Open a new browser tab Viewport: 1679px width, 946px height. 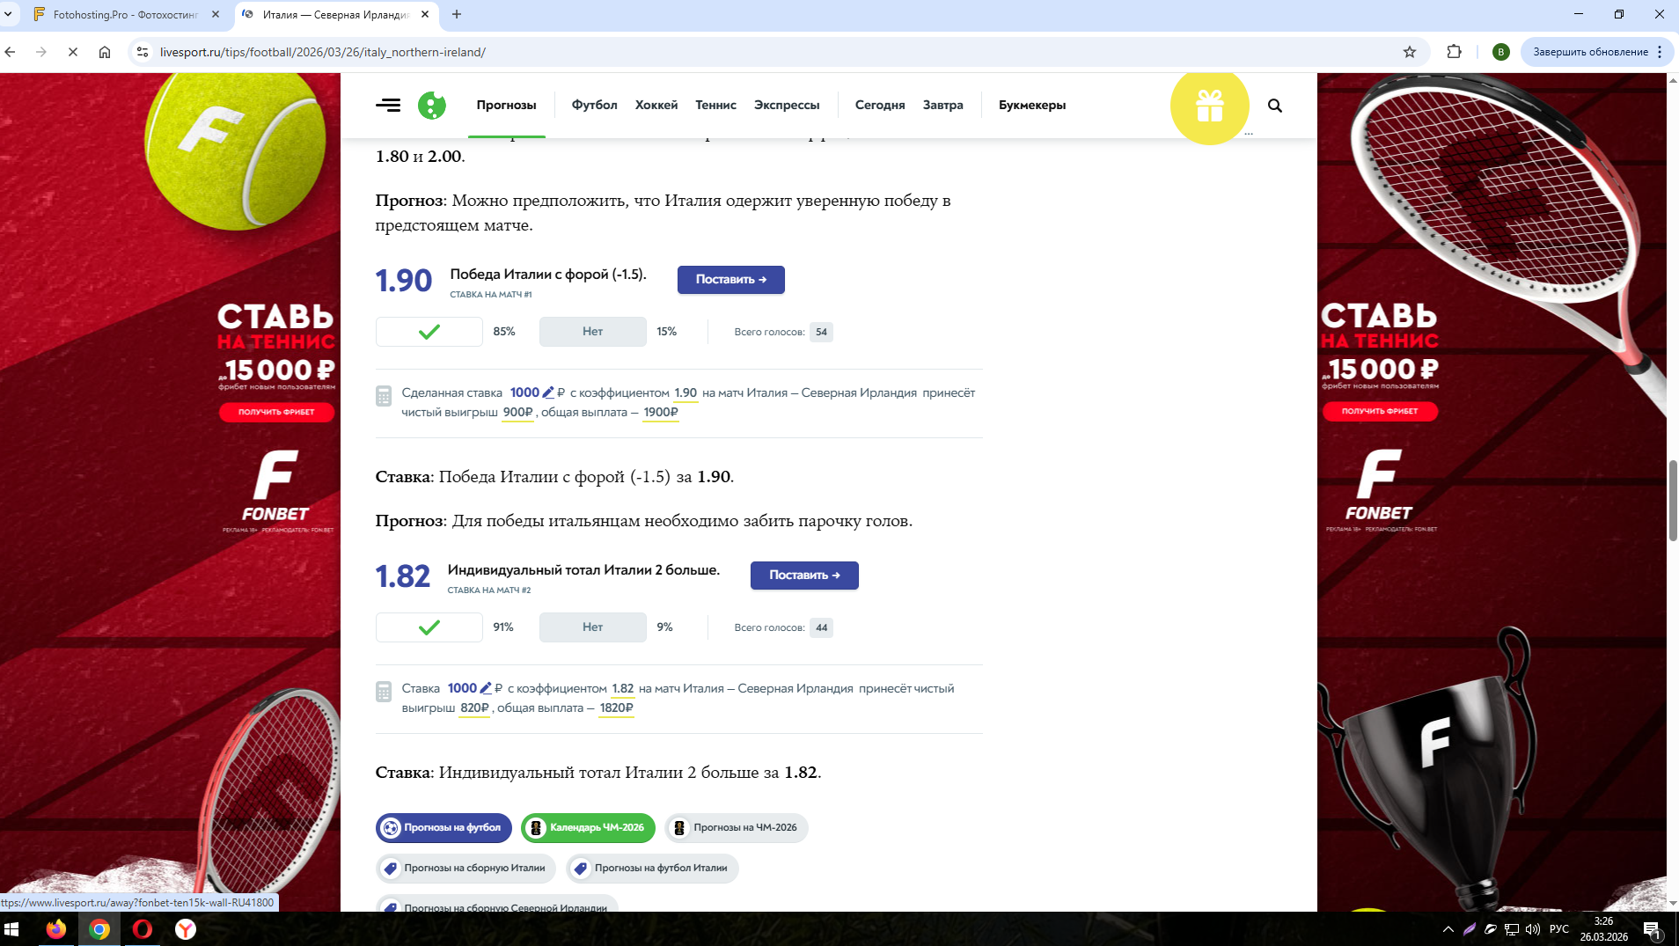tap(457, 15)
